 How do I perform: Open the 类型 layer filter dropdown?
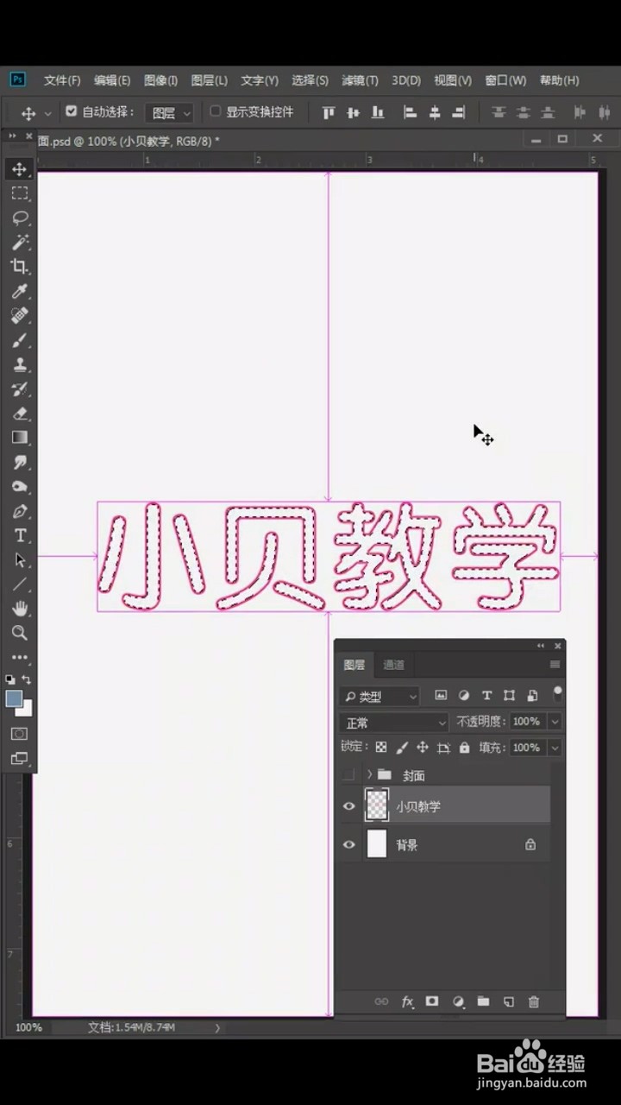tap(379, 696)
